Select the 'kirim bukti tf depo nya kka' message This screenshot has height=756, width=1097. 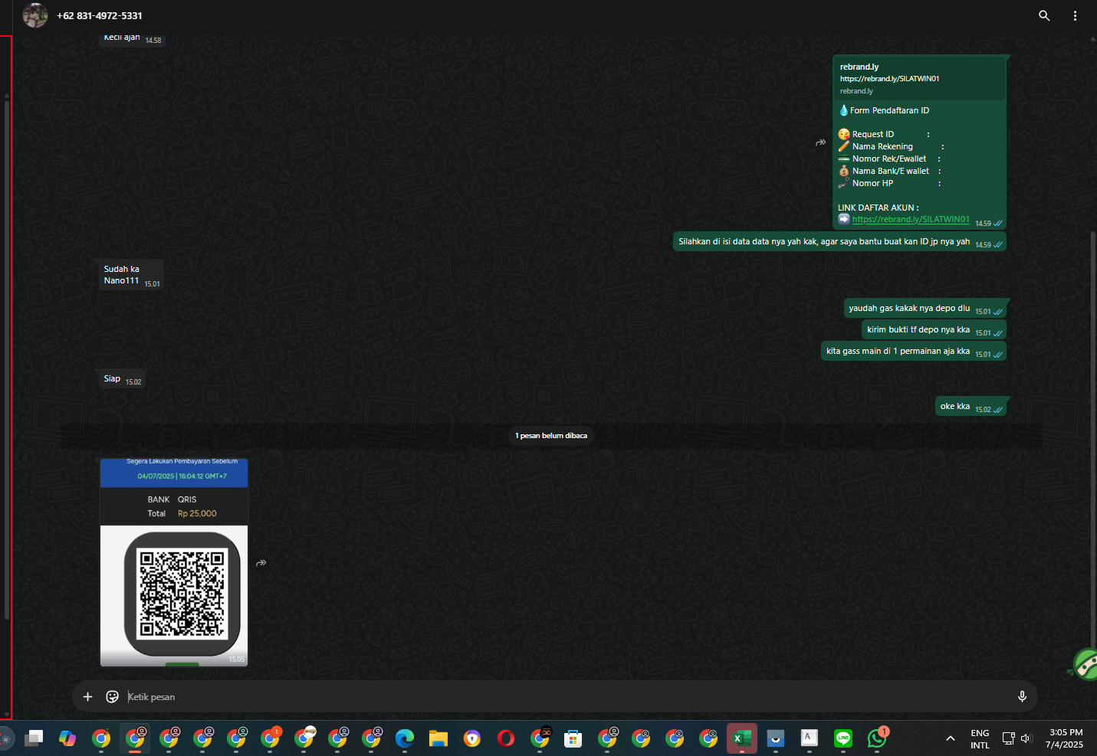934,330
